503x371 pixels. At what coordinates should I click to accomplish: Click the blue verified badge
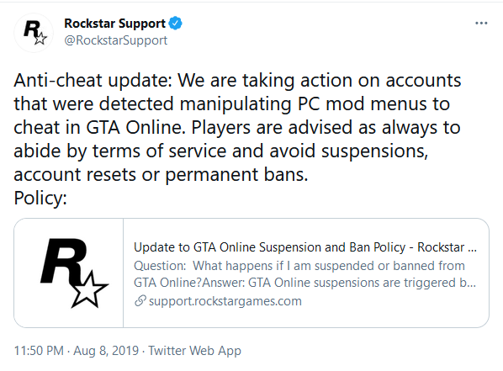pos(175,24)
